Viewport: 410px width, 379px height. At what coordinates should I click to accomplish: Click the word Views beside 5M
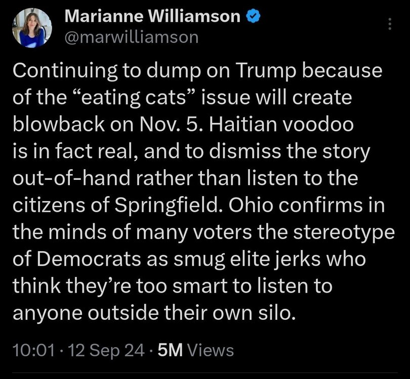tap(211, 350)
